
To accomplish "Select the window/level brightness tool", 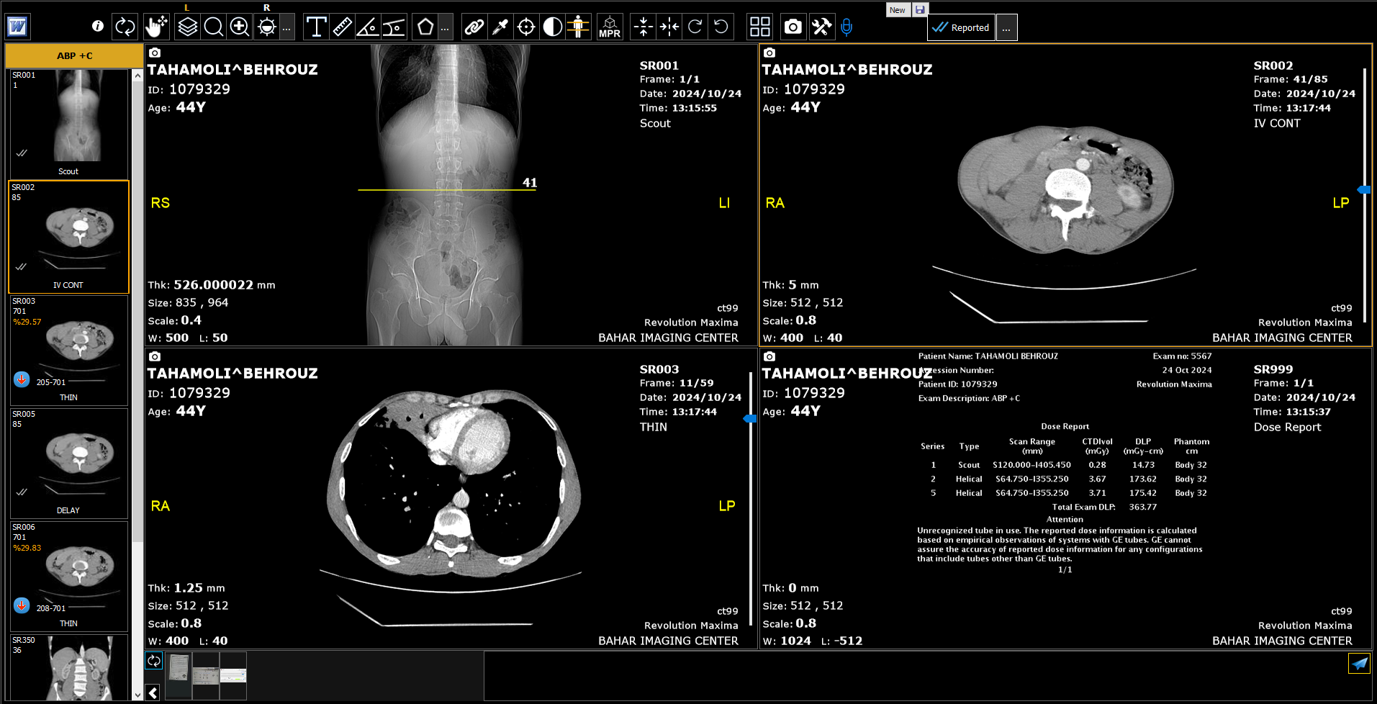I will (x=267, y=27).
